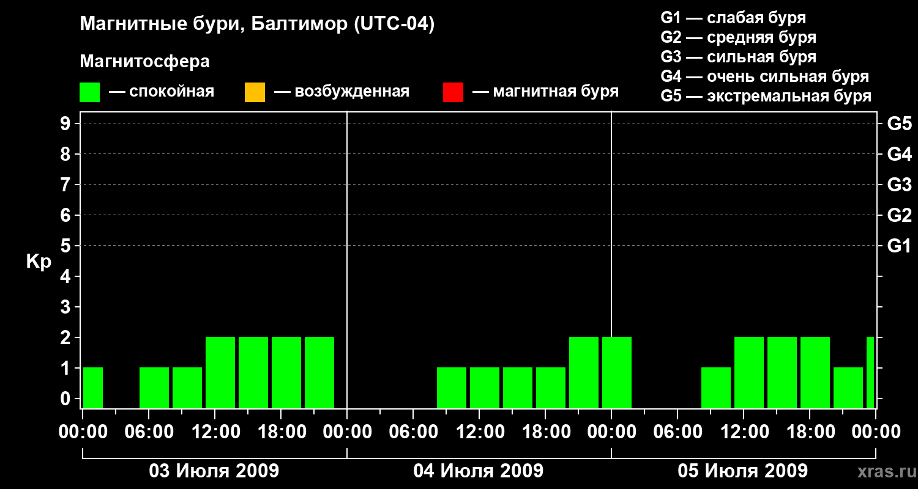Click the 'G1 — слабая буря' legend line
918x489 pixels.
pos(733,18)
